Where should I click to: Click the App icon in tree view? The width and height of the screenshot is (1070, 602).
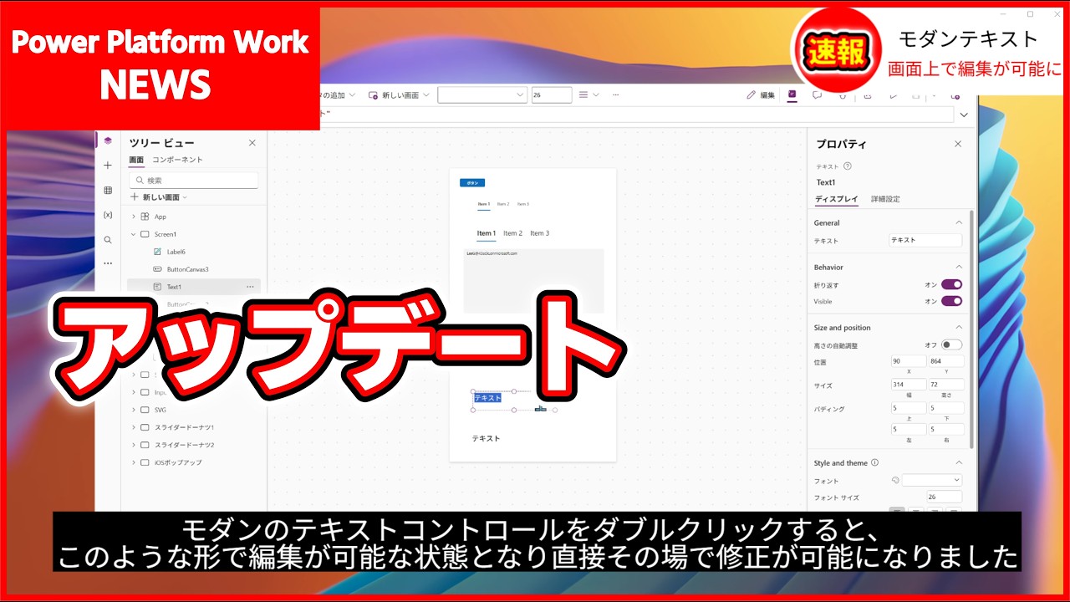pyautogui.click(x=145, y=217)
